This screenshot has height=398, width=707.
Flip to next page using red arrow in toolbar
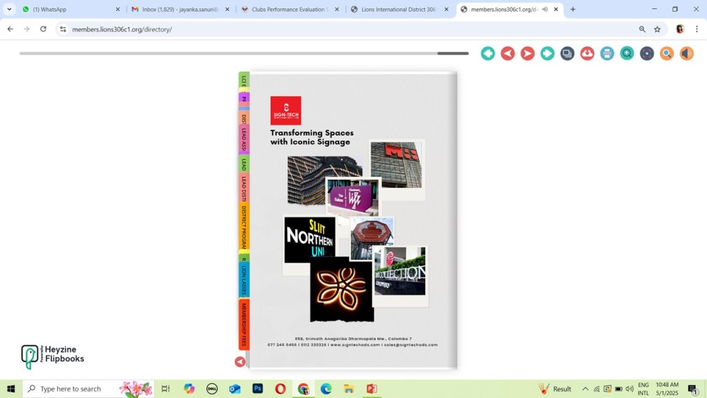(527, 53)
